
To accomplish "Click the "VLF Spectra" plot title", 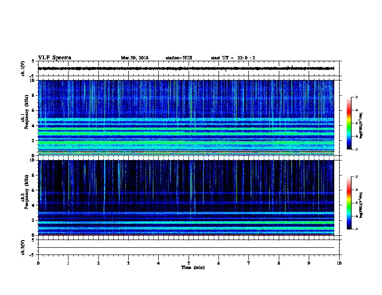I will click(x=55, y=58).
